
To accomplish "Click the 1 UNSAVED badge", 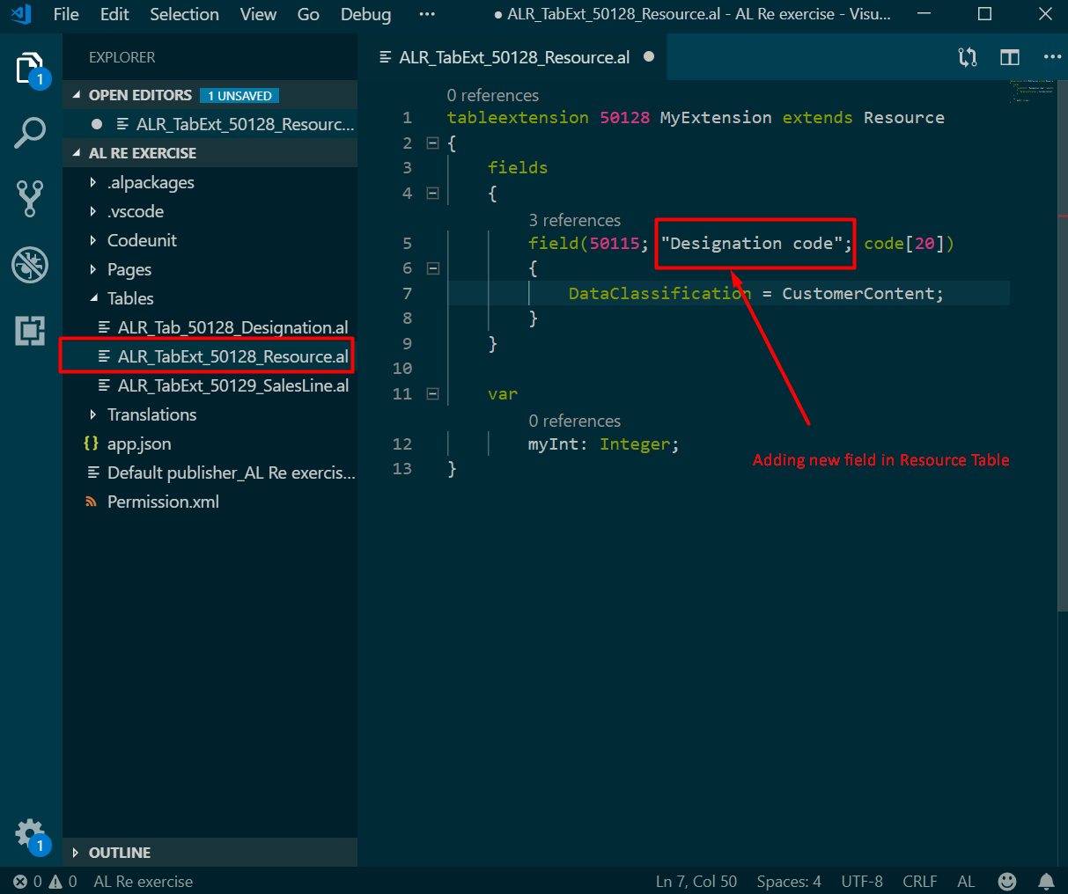I will tap(239, 95).
